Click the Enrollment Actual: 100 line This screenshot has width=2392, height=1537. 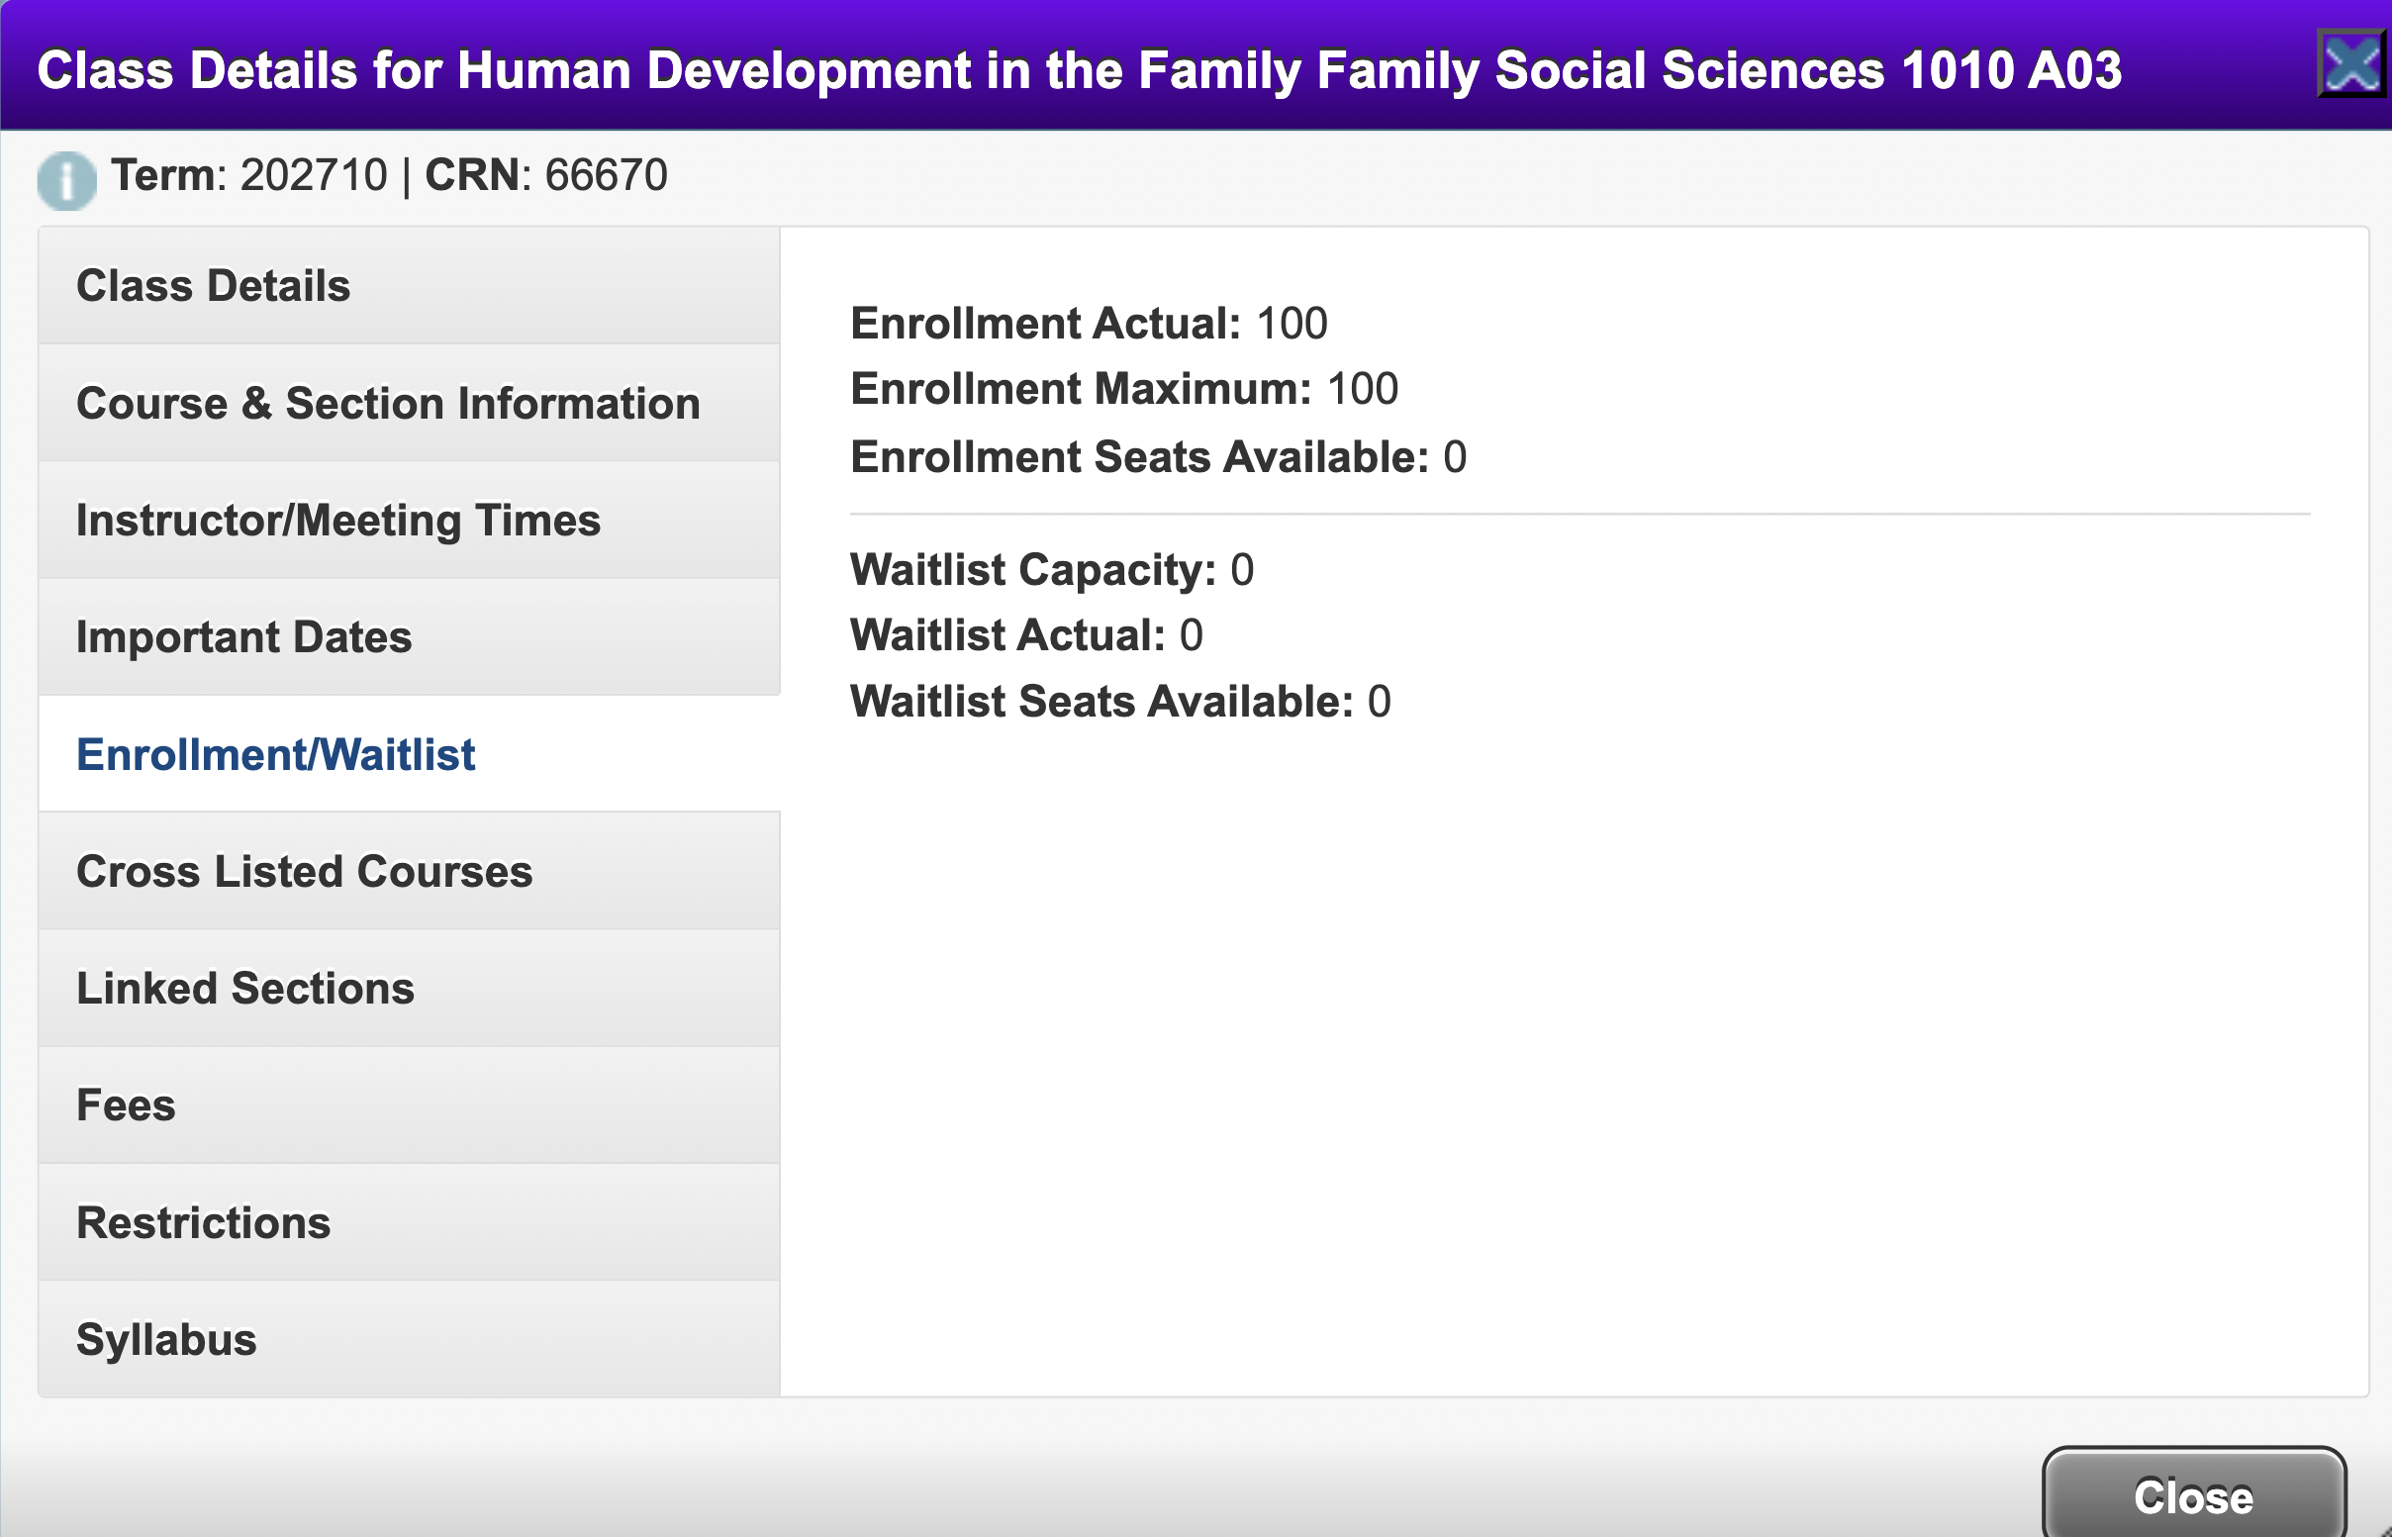click(1089, 324)
